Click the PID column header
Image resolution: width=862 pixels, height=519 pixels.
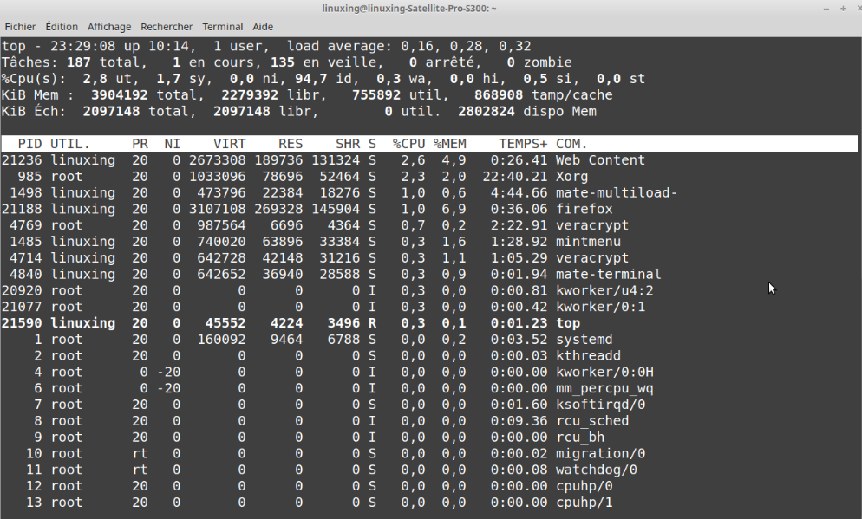(x=29, y=144)
